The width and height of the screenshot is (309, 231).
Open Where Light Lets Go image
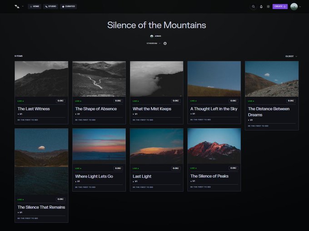(x=99, y=146)
